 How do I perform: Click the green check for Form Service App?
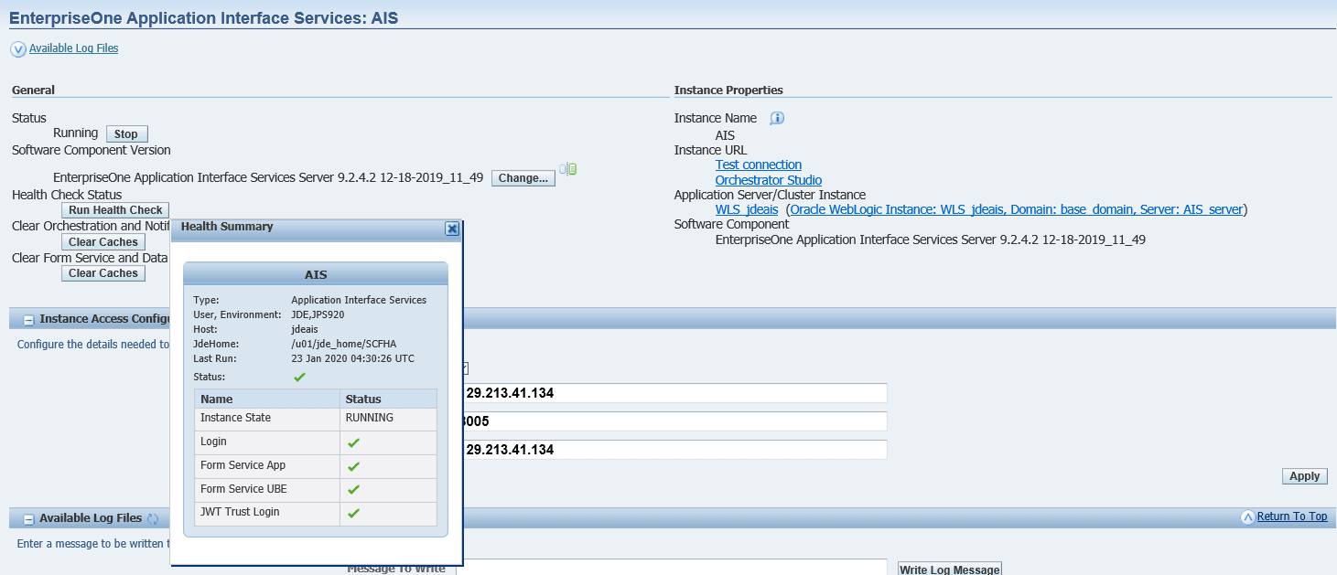[x=353, y=466]
